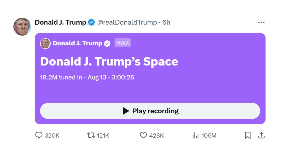
Task: Click the 18.2M tuned in details line
Action: coord(87,77)
